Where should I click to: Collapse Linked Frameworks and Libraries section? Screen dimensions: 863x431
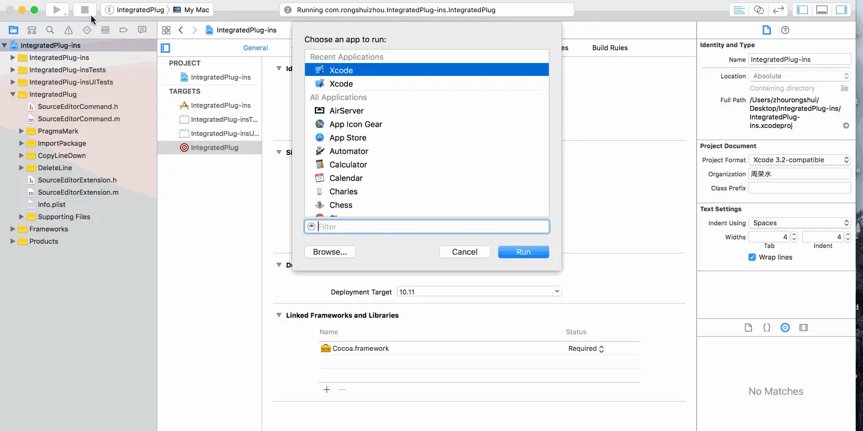(279, 315)
